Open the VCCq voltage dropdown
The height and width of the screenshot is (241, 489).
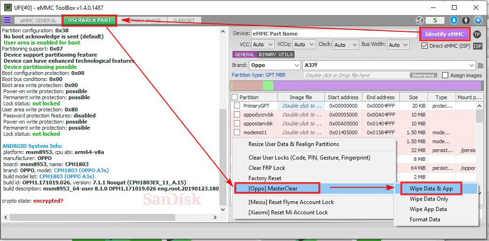[x=304, y=44]
